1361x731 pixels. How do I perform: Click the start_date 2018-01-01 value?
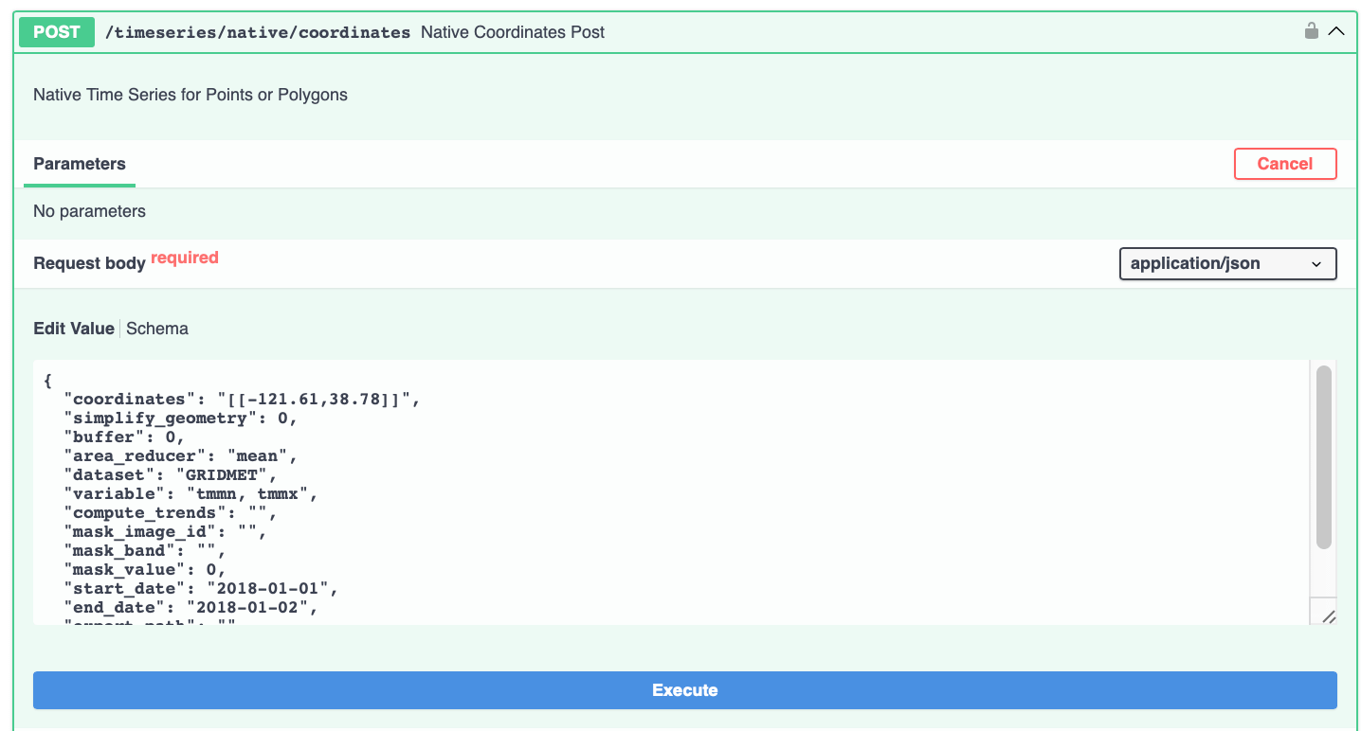271,589
